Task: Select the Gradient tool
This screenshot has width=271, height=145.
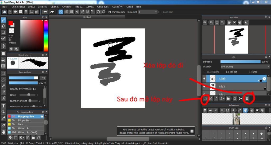Action: (x=3, y=66)
